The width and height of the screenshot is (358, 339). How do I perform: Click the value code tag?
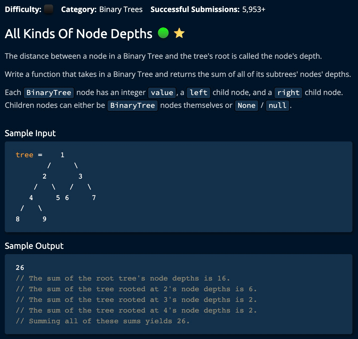click(162, 93)
